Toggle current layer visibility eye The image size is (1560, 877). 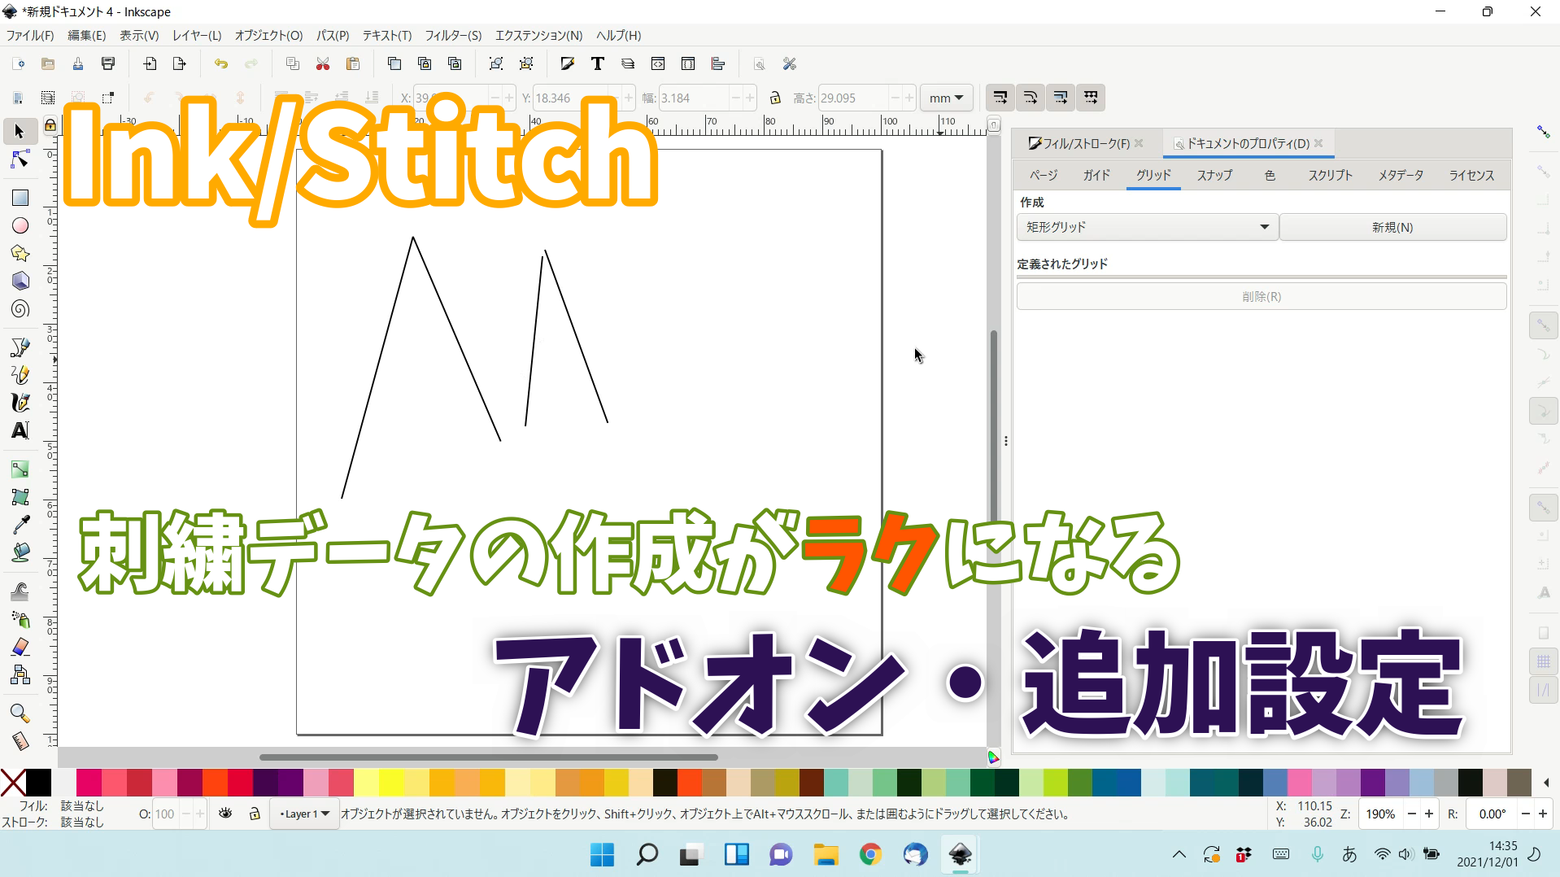[226, 814]
